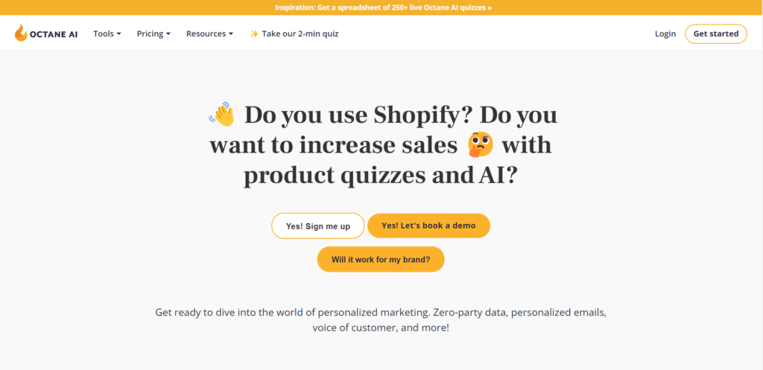763x370 pixels.
Task: Click the personalized marketing description paragraph
Action: pos(381,319)
